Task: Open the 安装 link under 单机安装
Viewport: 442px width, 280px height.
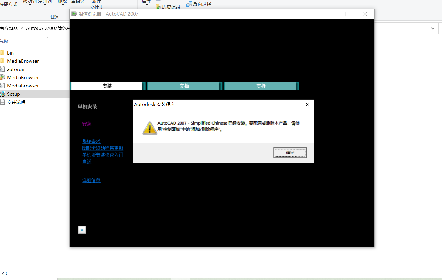Action: [87, 124]
